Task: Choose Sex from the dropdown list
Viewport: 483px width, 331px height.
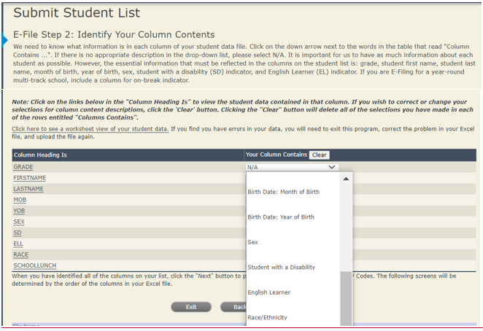Action: 252,242
